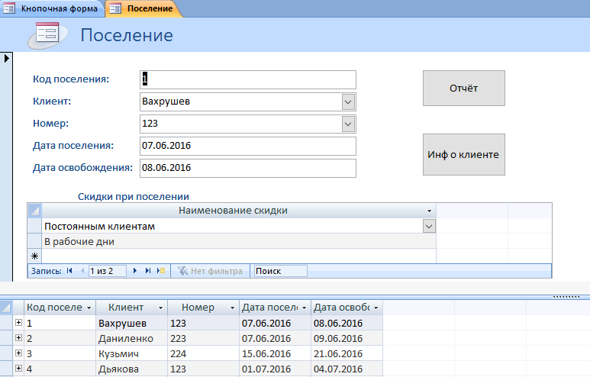Screen dimensions: 590x377
Task: Open the Отчёт report button
Action: point(463,88)
